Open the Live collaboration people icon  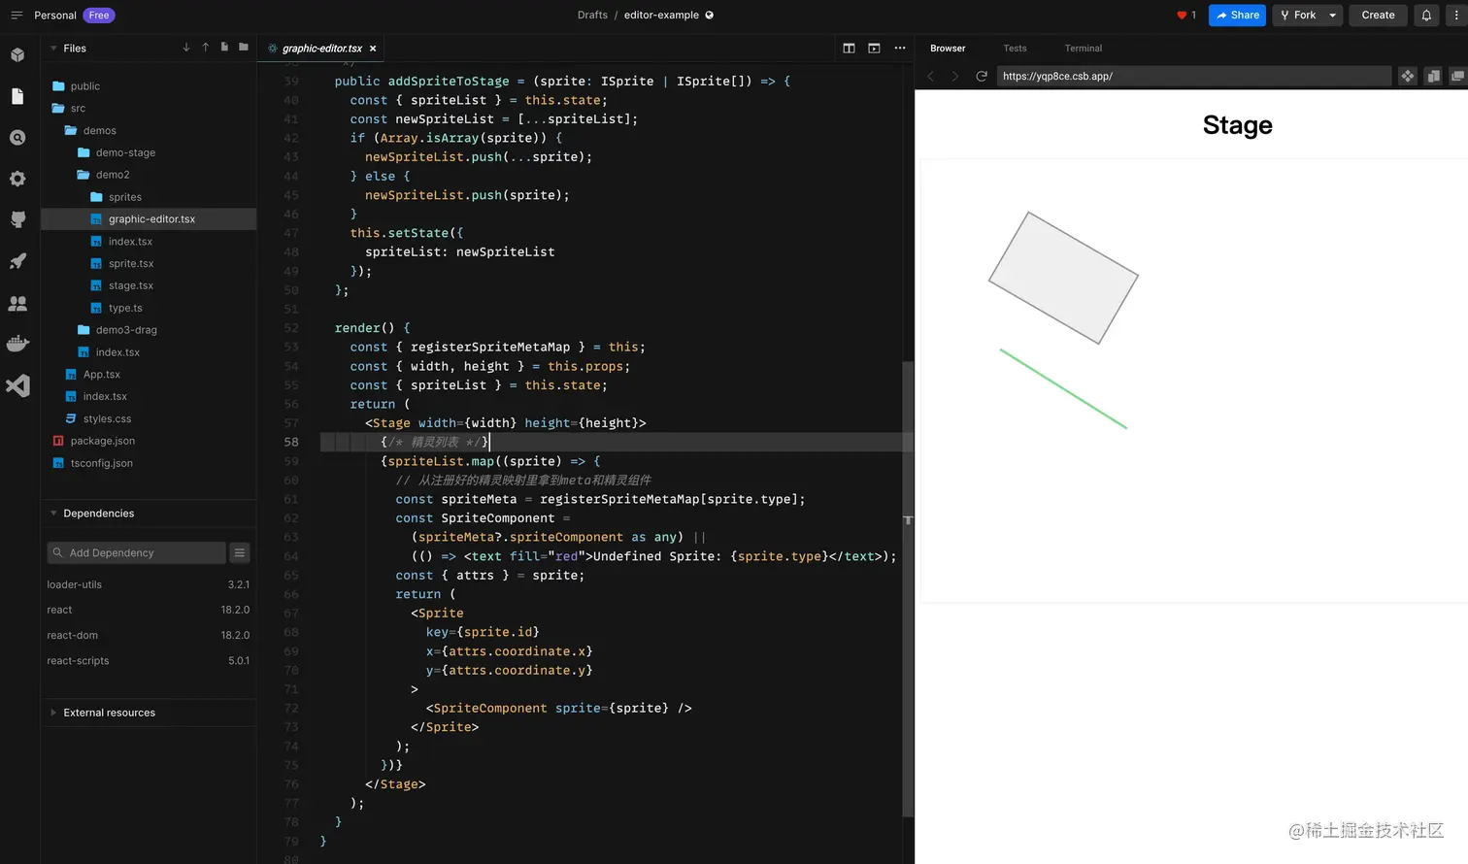17,303
